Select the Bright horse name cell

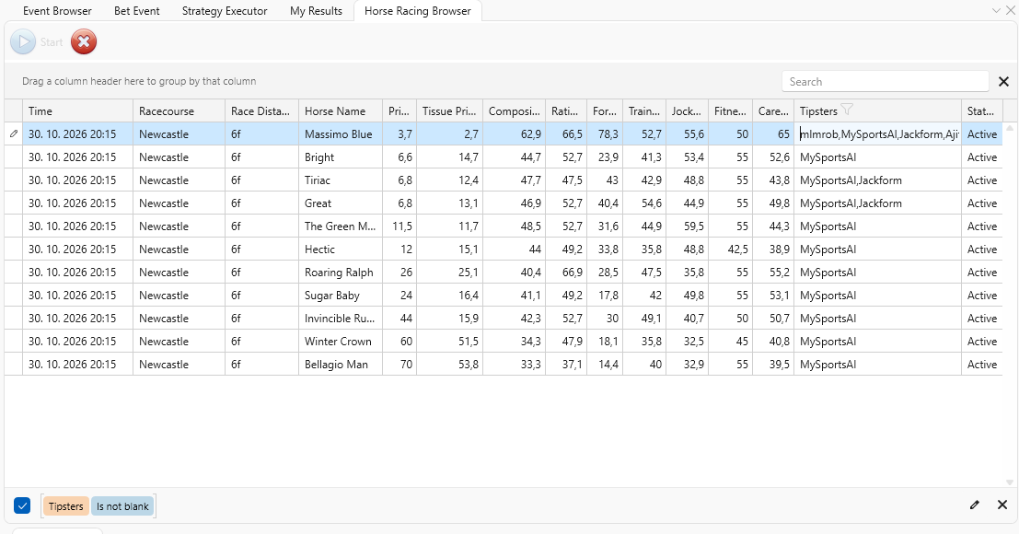point(341,157)
